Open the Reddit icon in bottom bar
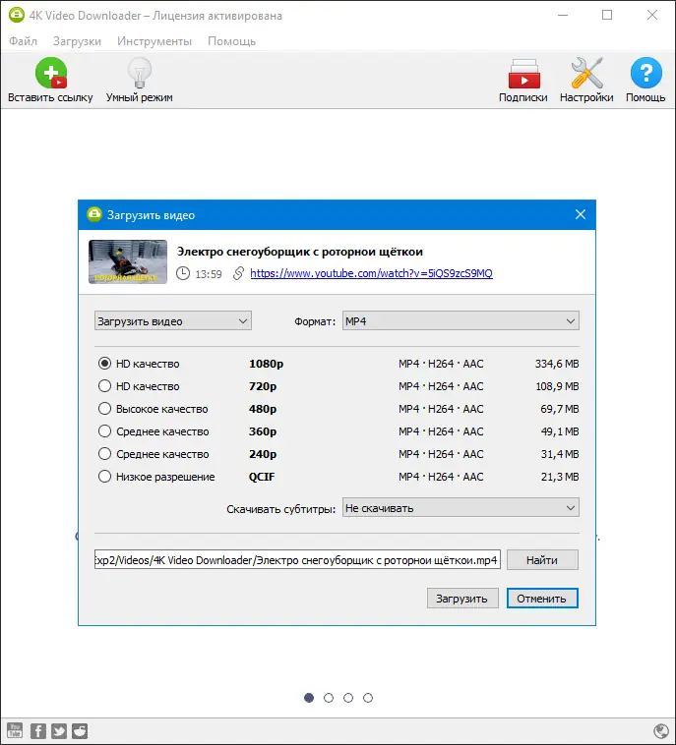 click(x=80, y=730)
